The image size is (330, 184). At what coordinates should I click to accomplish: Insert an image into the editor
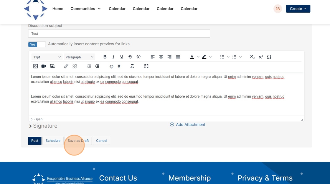point(35,66)
